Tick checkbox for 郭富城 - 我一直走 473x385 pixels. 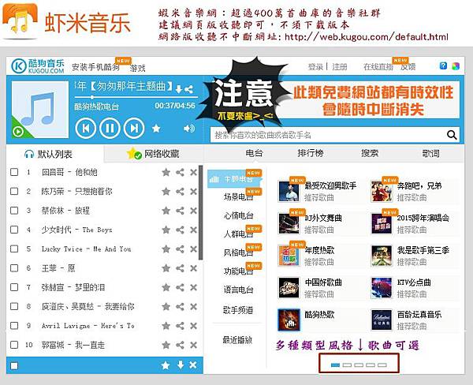[x=14, y=345]
